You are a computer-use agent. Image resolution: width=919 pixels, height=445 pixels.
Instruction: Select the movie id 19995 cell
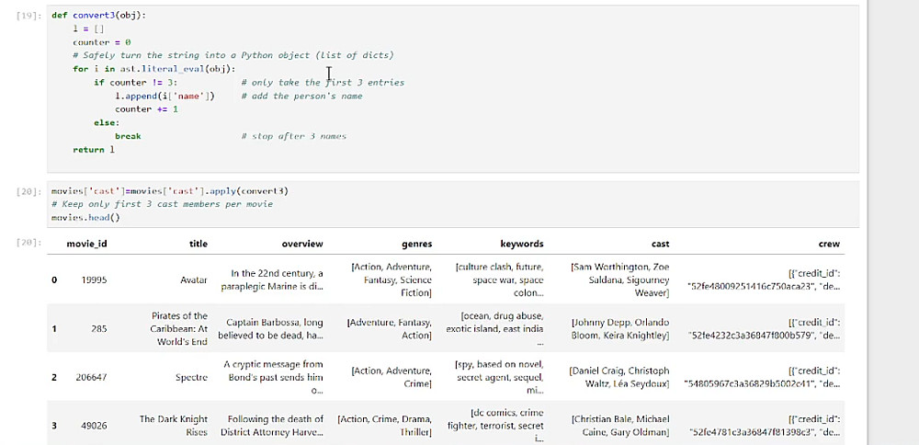click(x=95, y=280)
